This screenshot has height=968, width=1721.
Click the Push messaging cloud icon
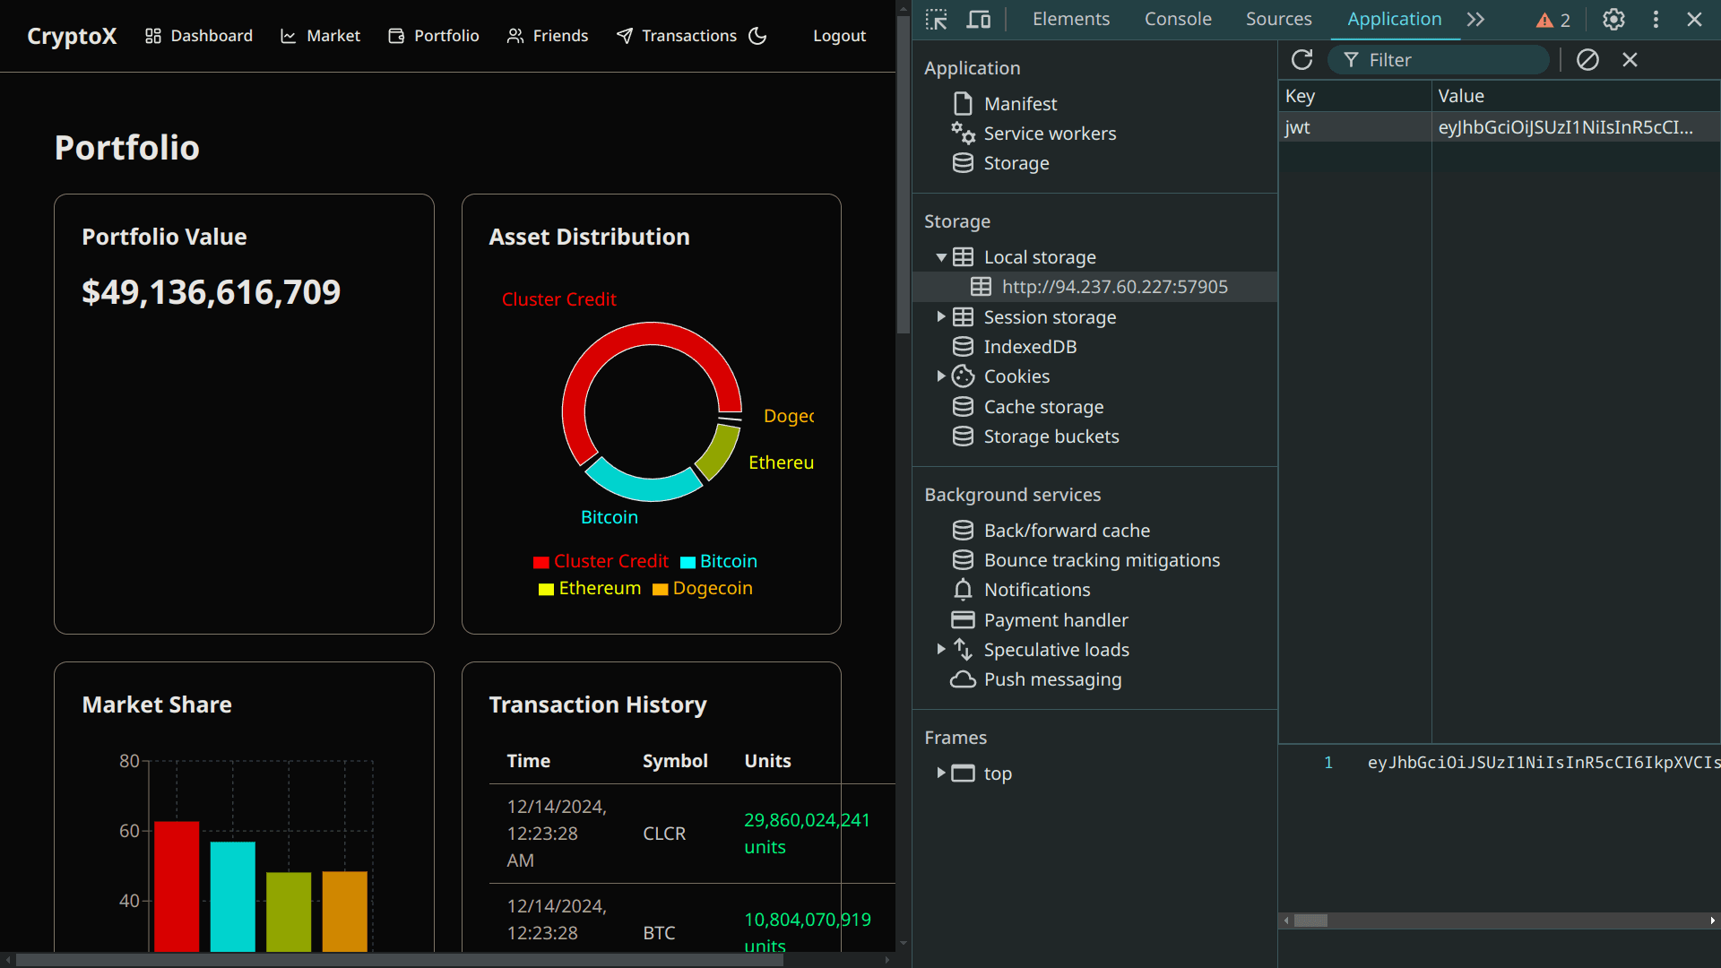963,679
